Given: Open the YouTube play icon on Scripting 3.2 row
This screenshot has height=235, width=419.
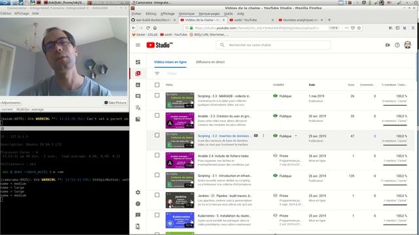Looking at the screenshot, I should (256, 136).
